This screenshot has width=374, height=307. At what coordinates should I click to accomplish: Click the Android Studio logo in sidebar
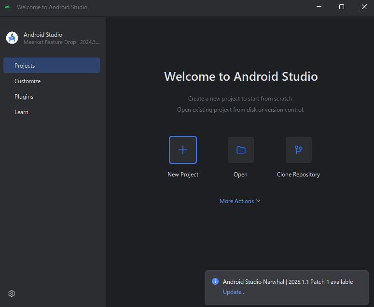coord(12,38)
